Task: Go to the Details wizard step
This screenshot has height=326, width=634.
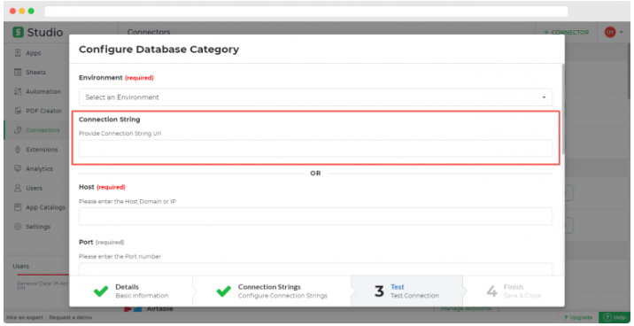Action: click(x=130, y=291)
